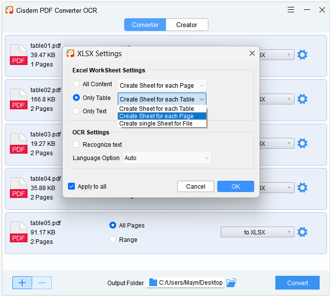Click the Convert button
Image resolution: width=330 pixels, height=296 pixels.
click(x=297, y=283)
